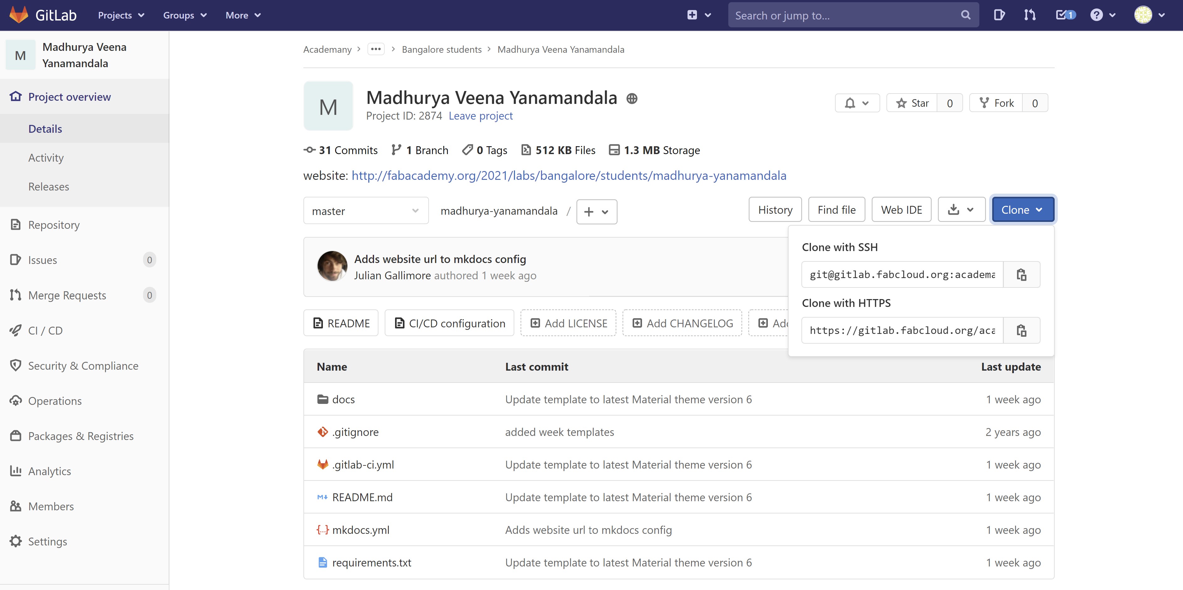Image resolution: width=1183 pixels, height=590 pixels.
Task: Open the README.md file
Action: [362, 497]
